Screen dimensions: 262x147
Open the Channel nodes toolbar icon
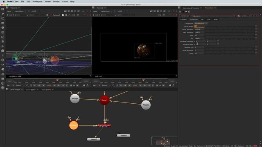point(3,23)
